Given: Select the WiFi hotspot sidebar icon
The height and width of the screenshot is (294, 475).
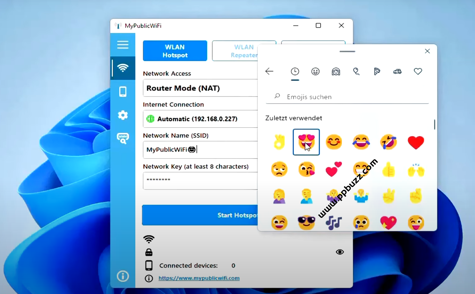Looking at the screenshot, I should pos(123,68).
